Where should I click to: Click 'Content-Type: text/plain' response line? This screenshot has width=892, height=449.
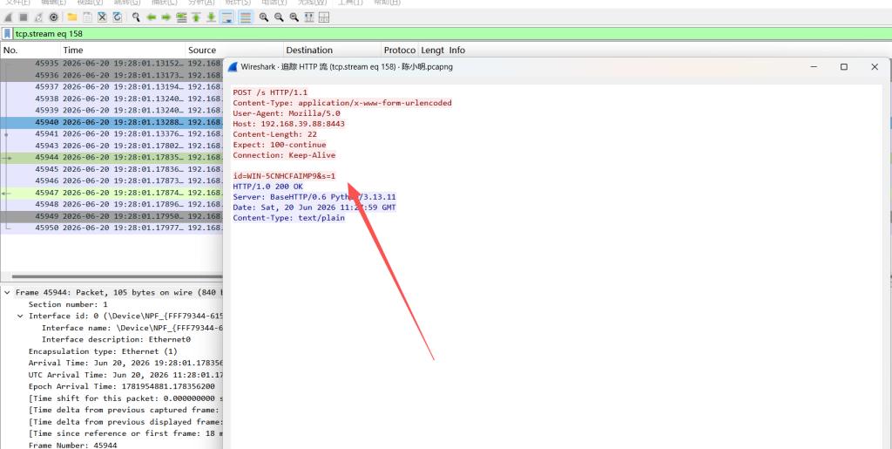pos(288,217)
